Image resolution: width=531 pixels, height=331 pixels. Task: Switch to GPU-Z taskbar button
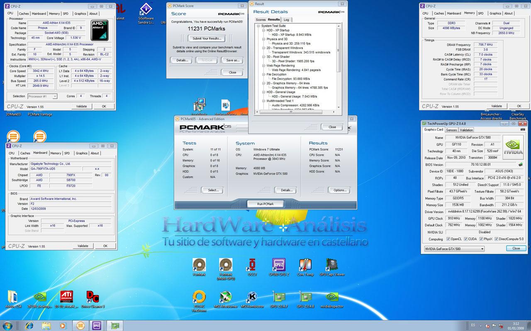click(115, 325)
